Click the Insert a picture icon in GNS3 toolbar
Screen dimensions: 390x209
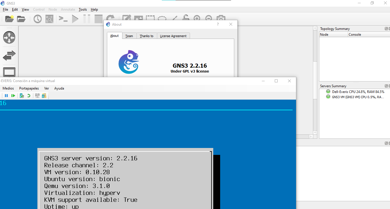pyautogui.click(x=139, y=18)
